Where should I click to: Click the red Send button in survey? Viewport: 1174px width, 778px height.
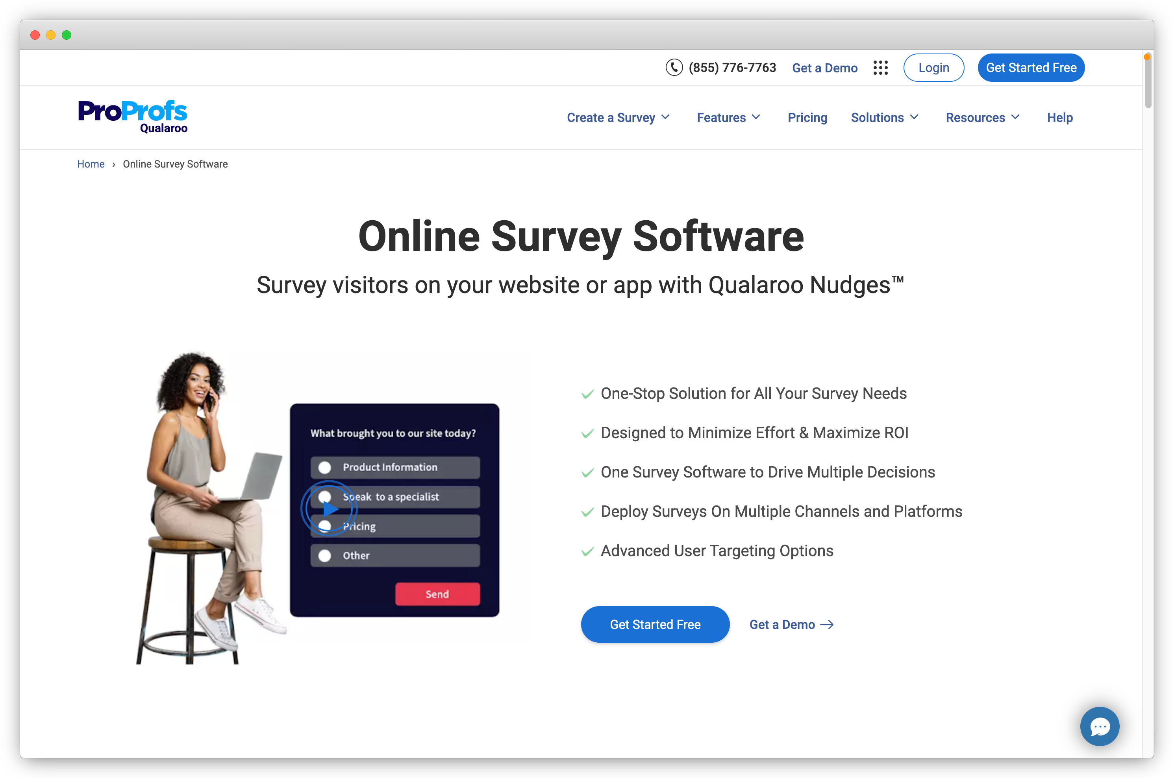[x=437, y=594]
